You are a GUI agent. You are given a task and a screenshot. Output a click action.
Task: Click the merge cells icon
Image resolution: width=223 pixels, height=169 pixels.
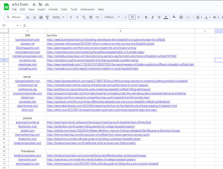[188, 17]
